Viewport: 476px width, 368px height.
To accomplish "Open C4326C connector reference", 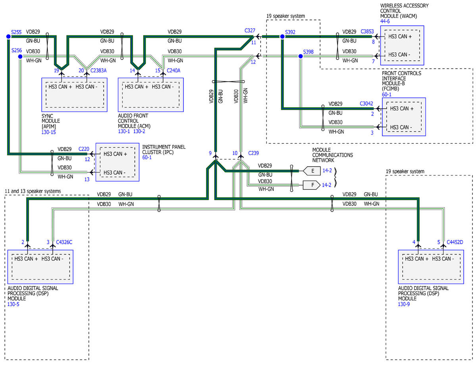I will tap(64, 242).
